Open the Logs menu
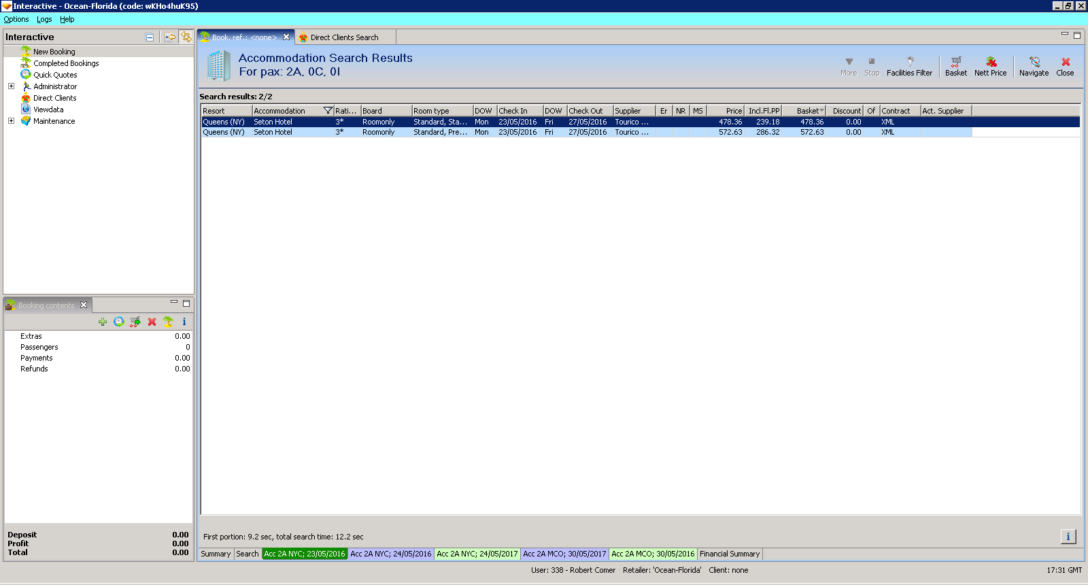Viewport: 1088px width, 585px height. (x=44, y=19)
